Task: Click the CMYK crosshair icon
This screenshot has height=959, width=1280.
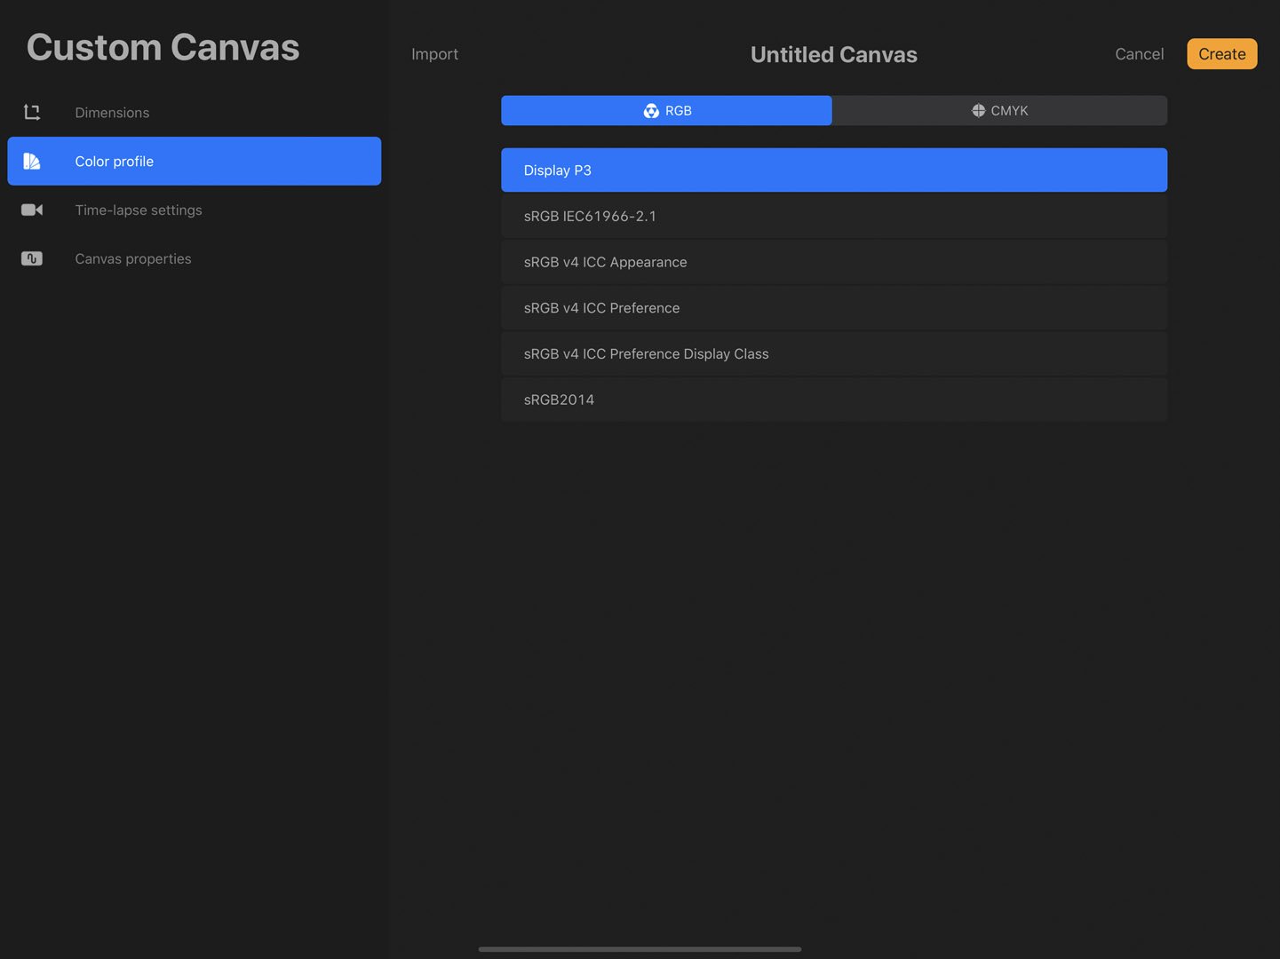Action: click(x=977, y=110)
